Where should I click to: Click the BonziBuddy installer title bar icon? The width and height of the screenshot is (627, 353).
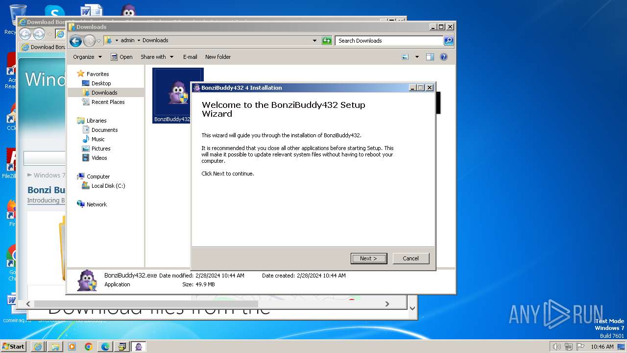click(x=196, y=88)
